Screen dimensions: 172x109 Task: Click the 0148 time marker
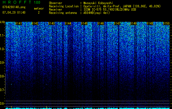point(133,23)
